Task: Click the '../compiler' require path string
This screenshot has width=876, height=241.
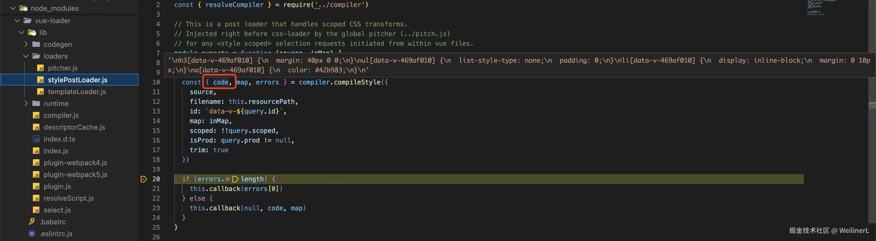Action: click(x=339, y=5)
